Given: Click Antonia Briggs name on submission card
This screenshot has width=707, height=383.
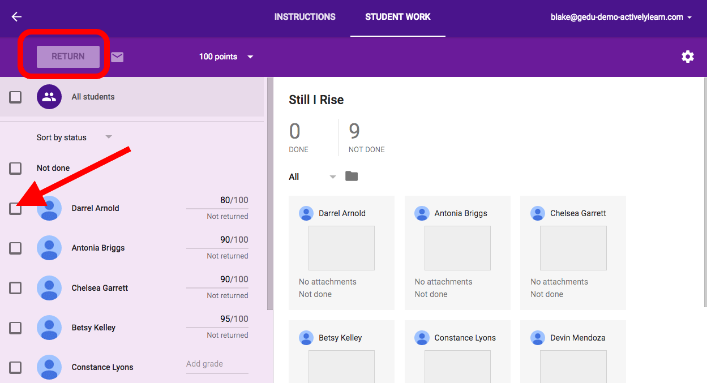Looking at the screenshot, I should [x=461, y=213].
